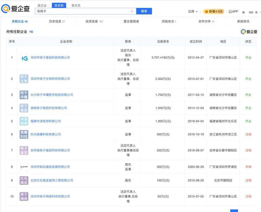Open 长沙核子华曦医学检验有限公司 company link
The image size is (261, 212).
click(52, 95)
